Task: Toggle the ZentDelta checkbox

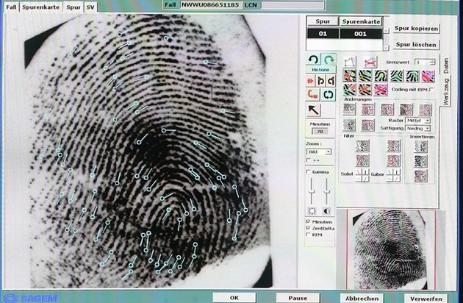Action: (x=308, y=229)
